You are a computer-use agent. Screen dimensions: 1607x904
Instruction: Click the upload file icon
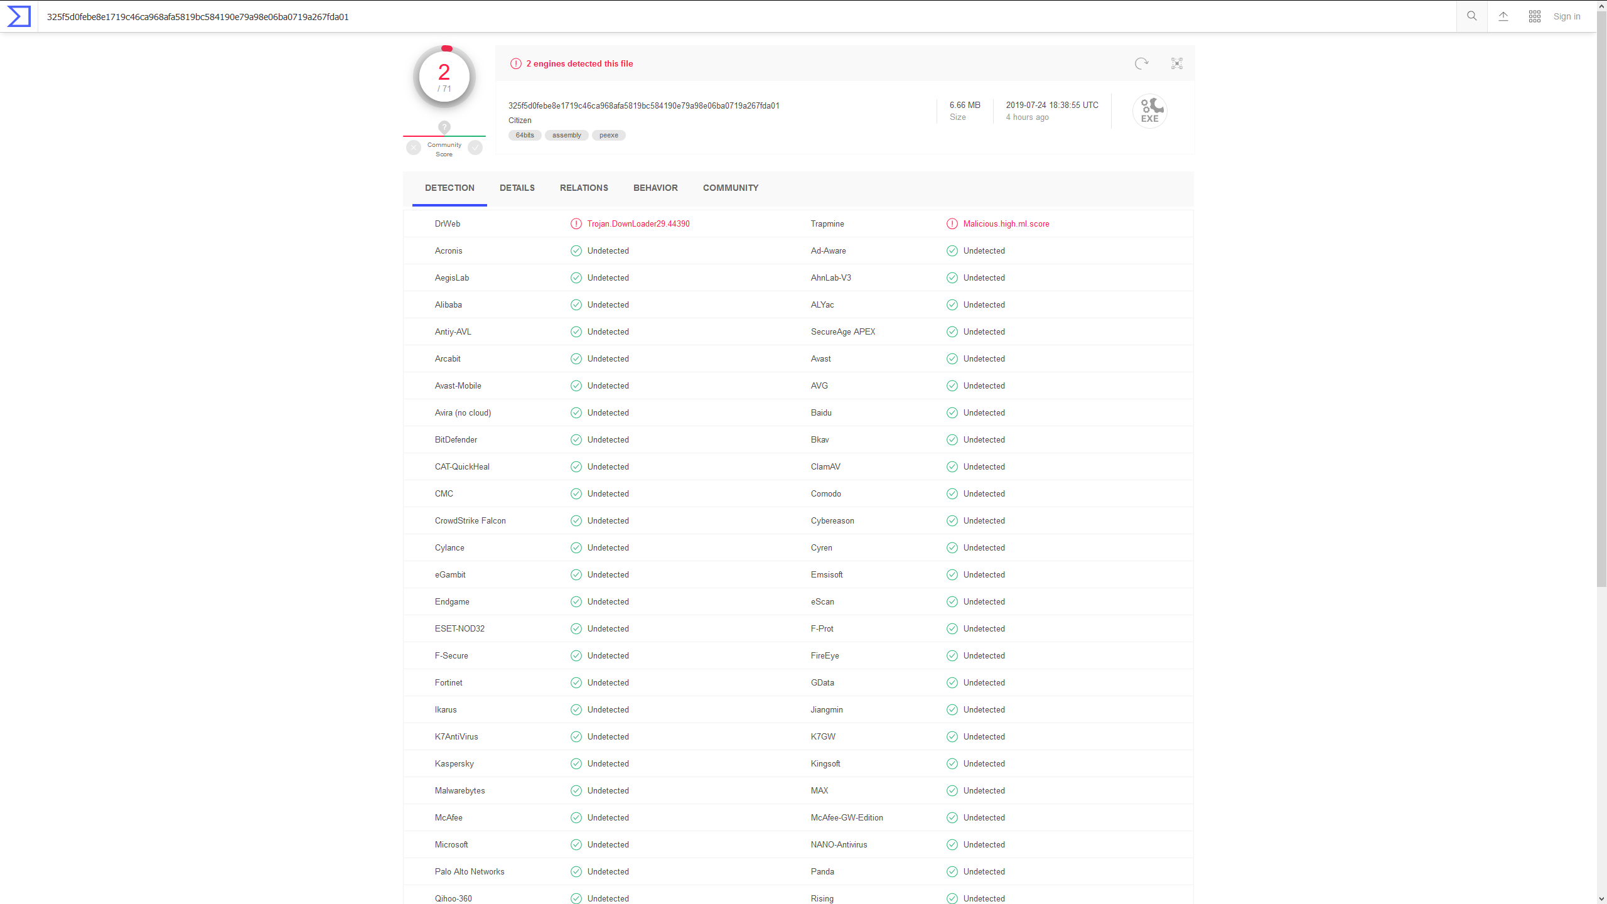pyautogui.click(x=1503, y=16)
